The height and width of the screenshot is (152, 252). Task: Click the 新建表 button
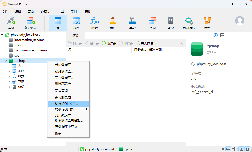click(x=109, y=43)
